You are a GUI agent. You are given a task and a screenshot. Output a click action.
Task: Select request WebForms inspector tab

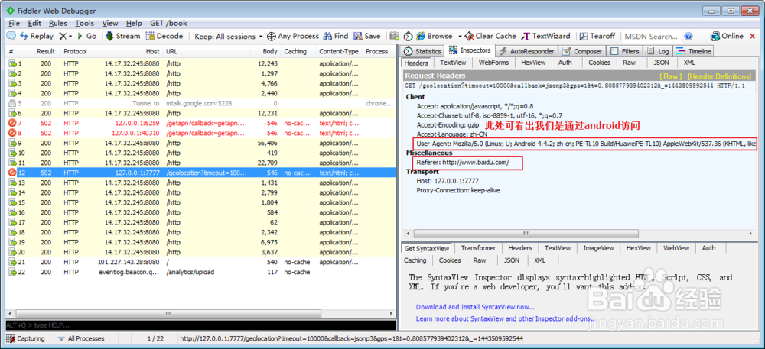click(x=493, y=63)
